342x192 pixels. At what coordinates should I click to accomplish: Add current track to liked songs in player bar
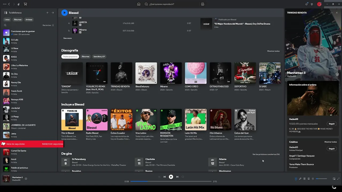tap(26, 179)
